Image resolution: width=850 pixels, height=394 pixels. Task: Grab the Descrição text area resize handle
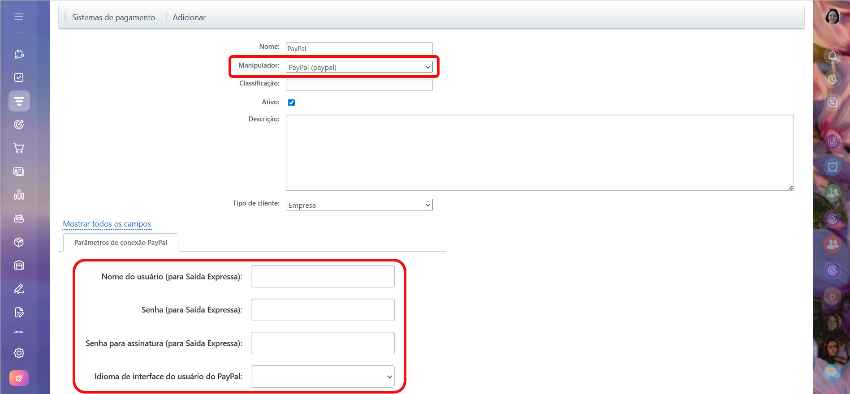791,188
